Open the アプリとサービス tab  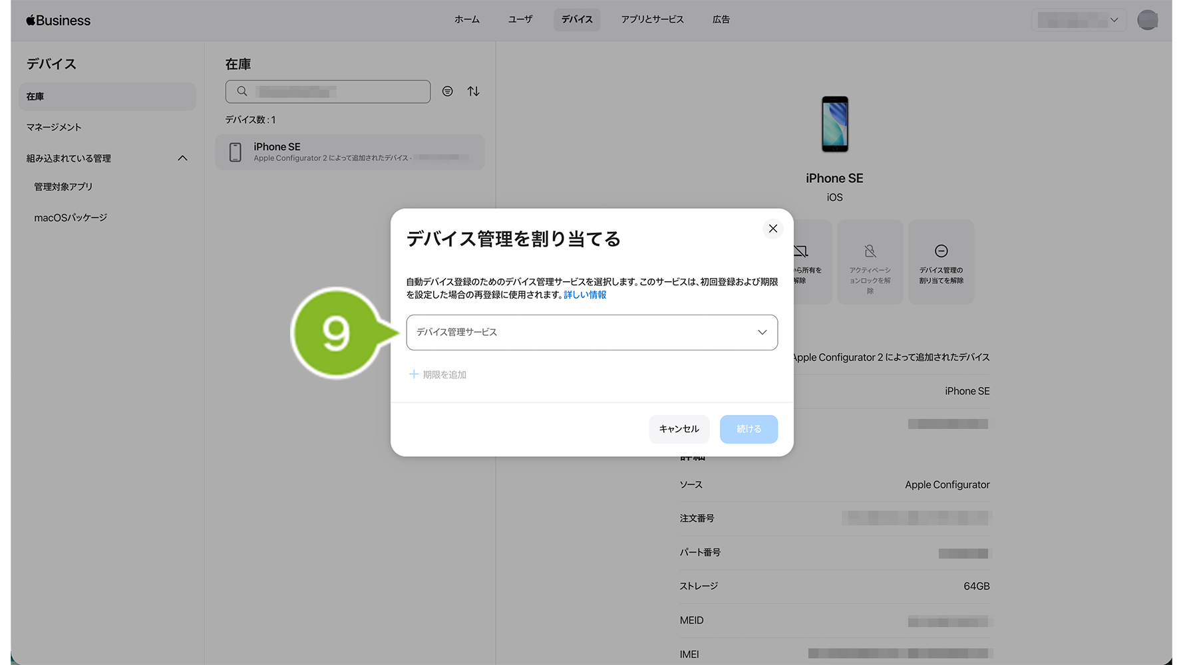(x=652, y=20)
